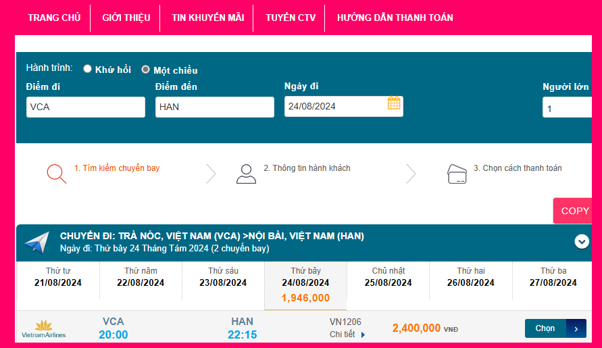
Task: Open the Người lớn adult count field
Action: pos(568,107)
